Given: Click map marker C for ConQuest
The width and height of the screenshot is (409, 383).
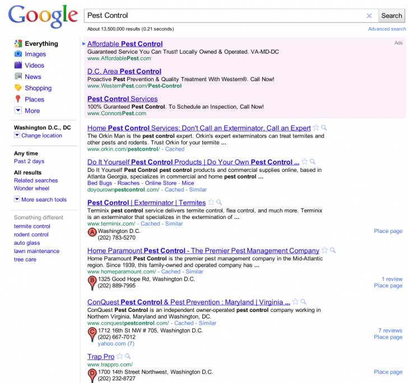Looking at the screenshot, I should (92, 334).
